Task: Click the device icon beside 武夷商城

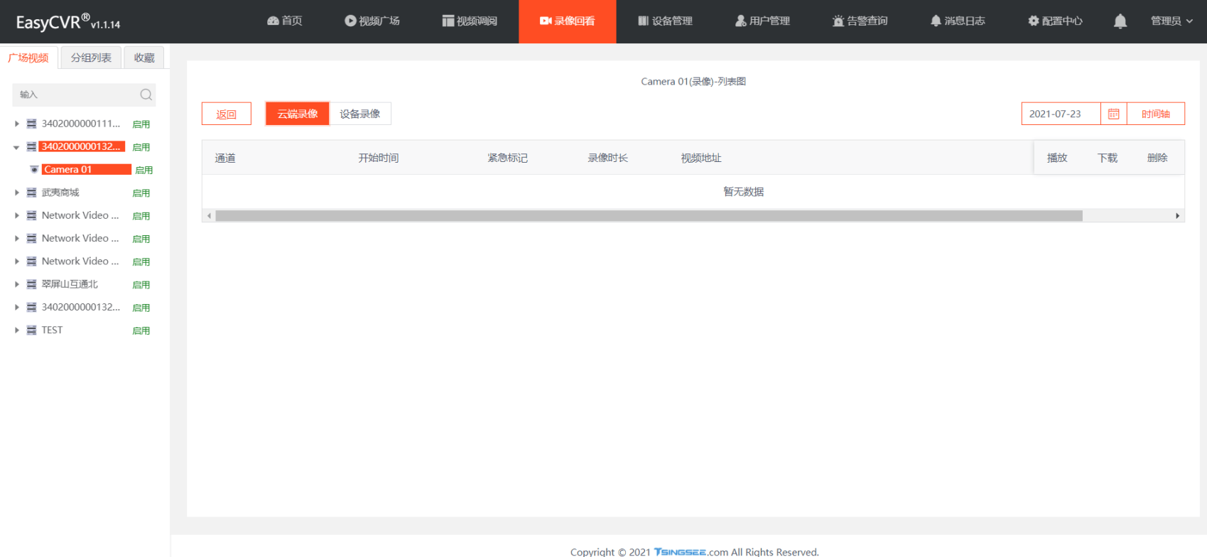Action: [x=31, y=193]
